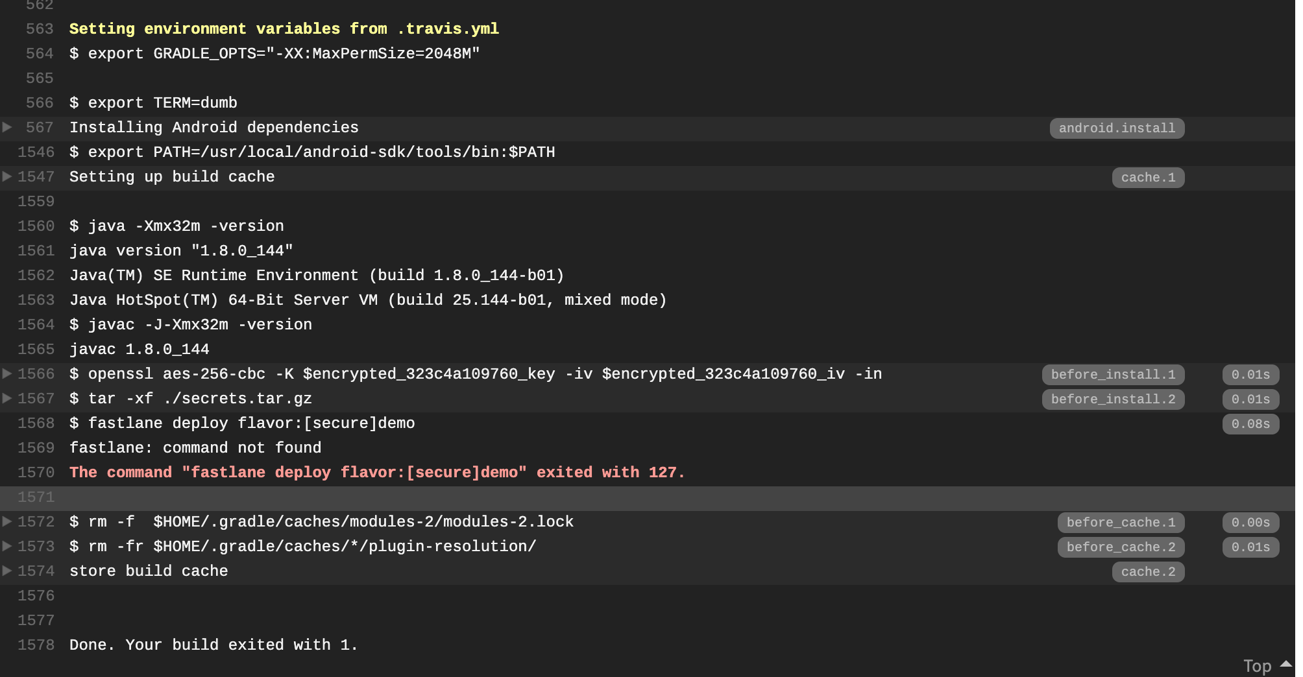The height and width of the screenshot is (677, 1303).
Task: Click line number 1570 on the error line
Action: pyautogui.click(x=37, y=473)
